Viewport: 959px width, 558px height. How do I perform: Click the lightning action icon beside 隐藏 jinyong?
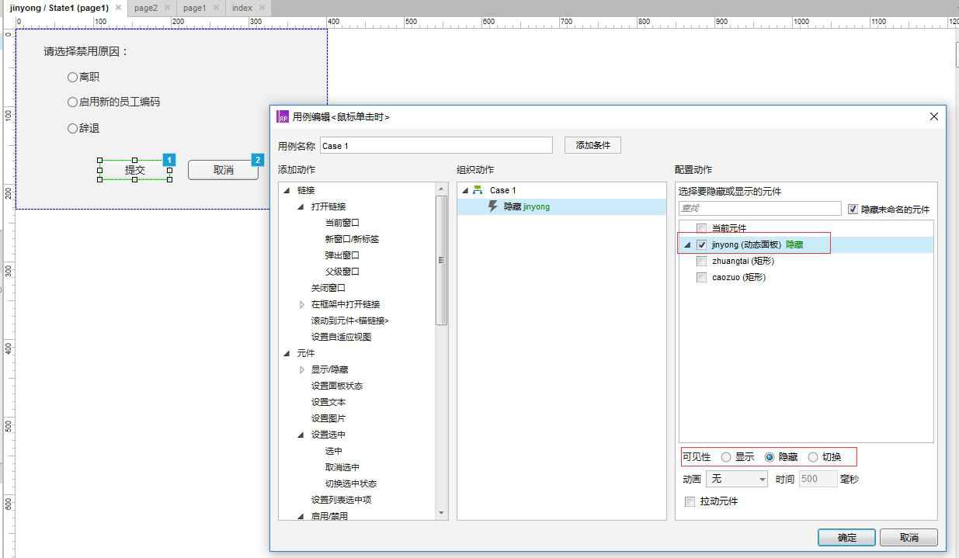click(x=492, y=206)
